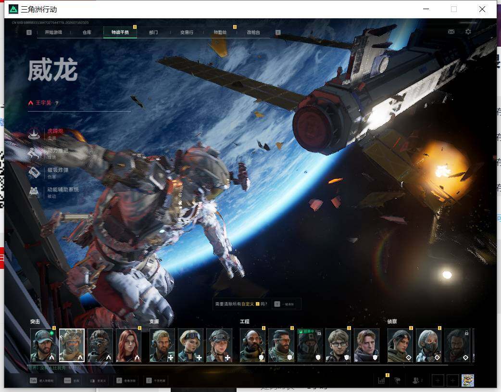Viewport: 501px width, 392px height.
Task: Open the 交易行 tab
Action: pyautogui.click(x=187, y=32)
